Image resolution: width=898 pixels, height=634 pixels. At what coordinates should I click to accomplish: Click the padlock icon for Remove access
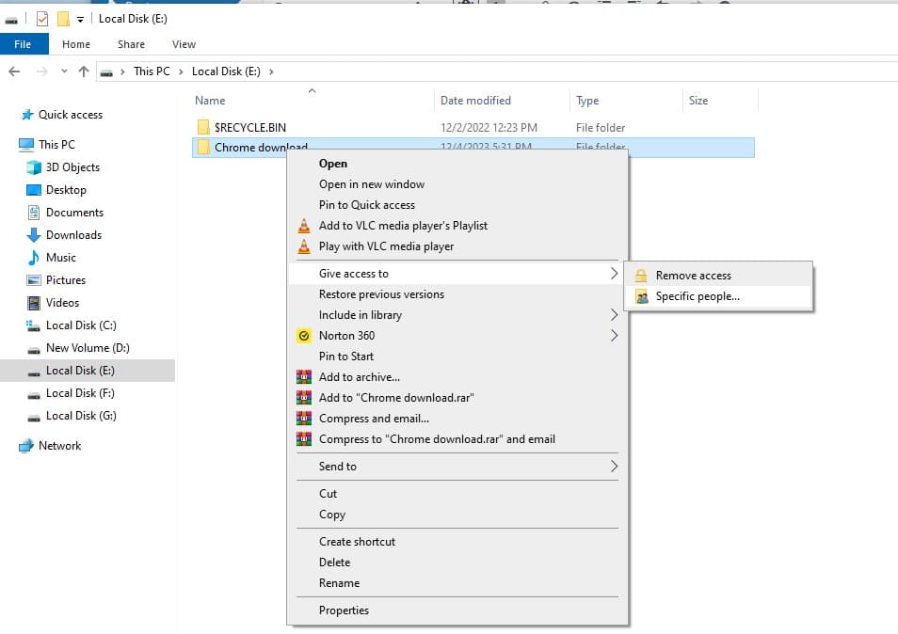coord(641,276)
